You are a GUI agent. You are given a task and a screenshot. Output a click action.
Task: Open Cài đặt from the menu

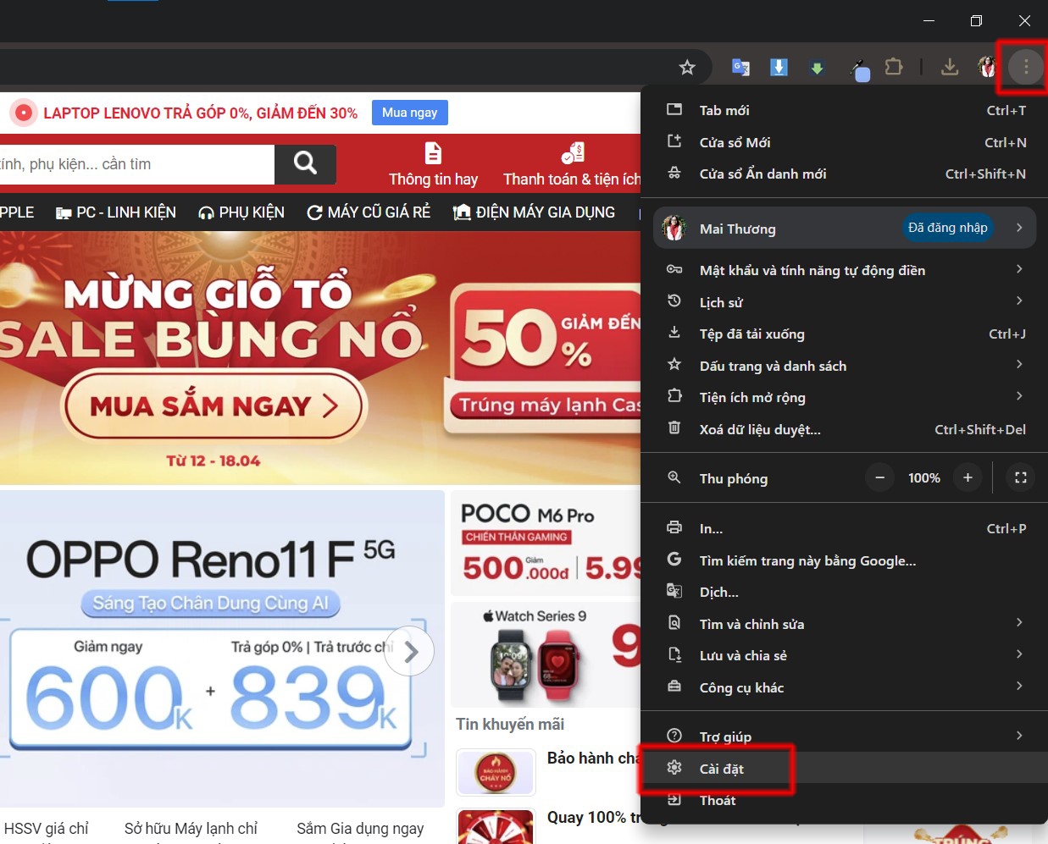[x=722, y=769]
